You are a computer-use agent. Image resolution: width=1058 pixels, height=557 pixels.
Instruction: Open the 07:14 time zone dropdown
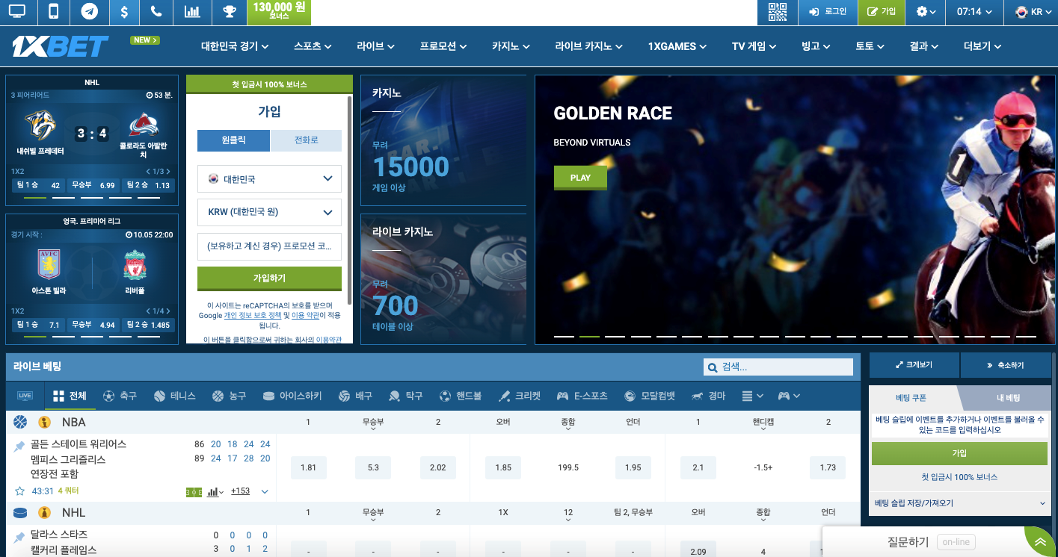pos(974,12)
